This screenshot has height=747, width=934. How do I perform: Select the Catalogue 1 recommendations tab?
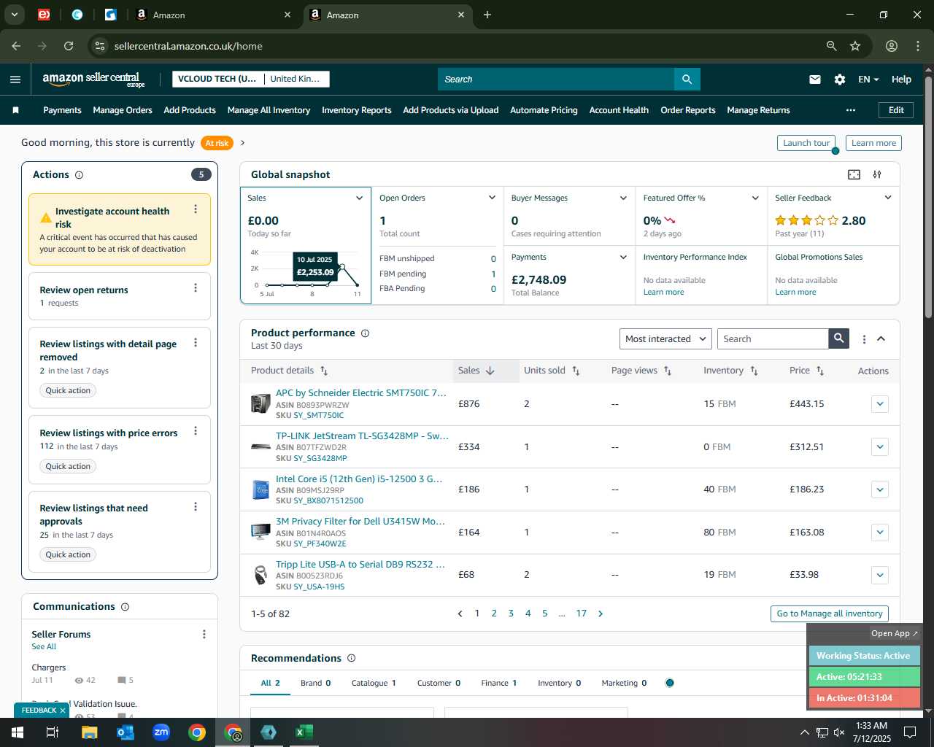pos(374,684)
